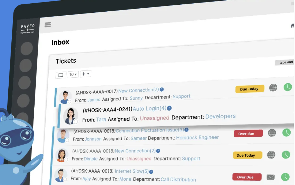Open the sort order dropdown
The width and height of the screenshot is (295, 185).
[86, 74]
